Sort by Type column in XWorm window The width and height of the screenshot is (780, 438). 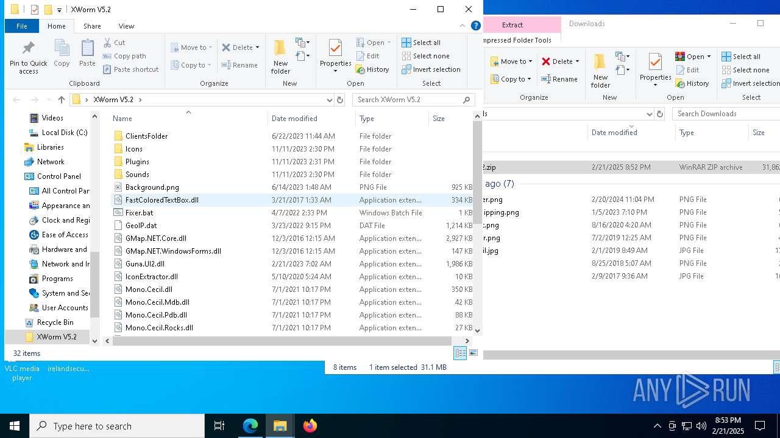click(392, 119)
